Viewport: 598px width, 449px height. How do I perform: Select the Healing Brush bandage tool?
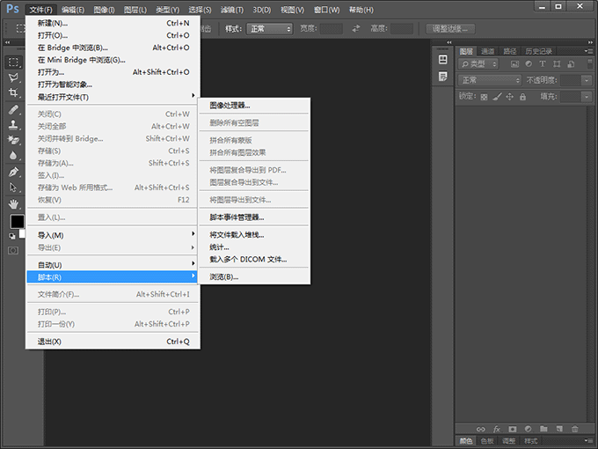(13, 110)
